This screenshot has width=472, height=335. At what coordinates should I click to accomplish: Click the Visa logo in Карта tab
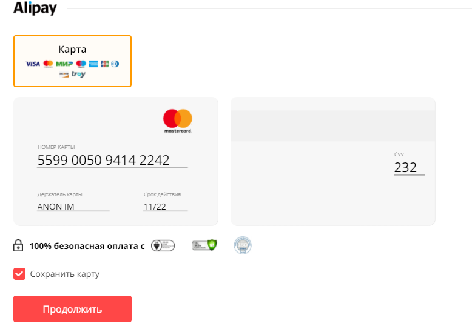click(33, 64)
